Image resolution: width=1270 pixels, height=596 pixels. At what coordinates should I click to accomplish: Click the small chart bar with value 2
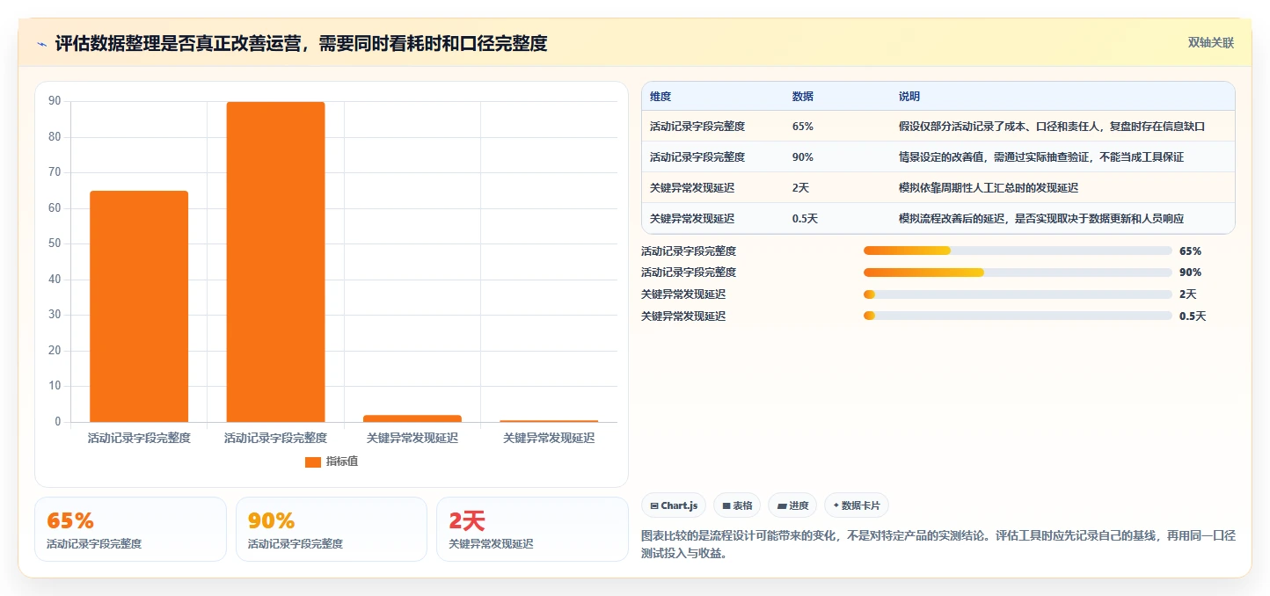tap(412, 418)
